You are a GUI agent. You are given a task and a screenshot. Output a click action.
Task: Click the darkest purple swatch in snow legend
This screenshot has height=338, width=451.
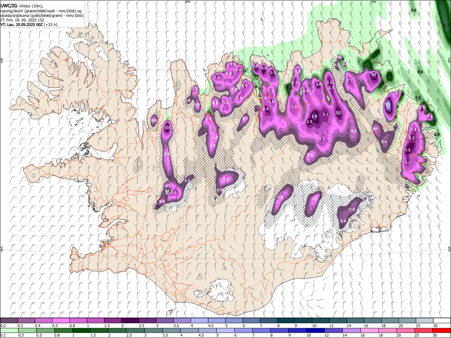[130, 320]
